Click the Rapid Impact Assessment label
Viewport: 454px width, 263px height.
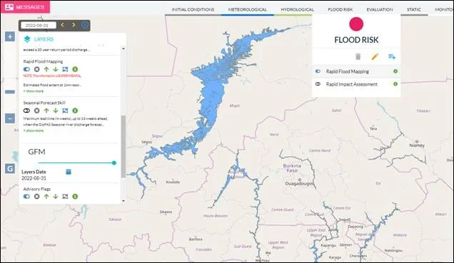click(x=352, y=84)
